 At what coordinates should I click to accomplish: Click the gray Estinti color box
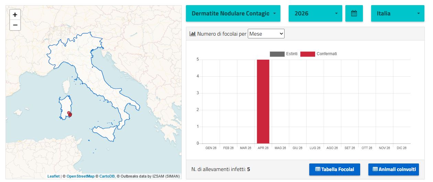point(277,54)
